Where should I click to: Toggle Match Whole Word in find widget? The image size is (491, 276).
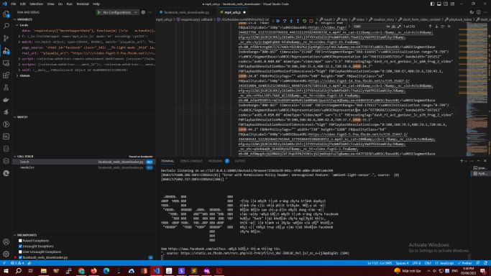[394, 27]
